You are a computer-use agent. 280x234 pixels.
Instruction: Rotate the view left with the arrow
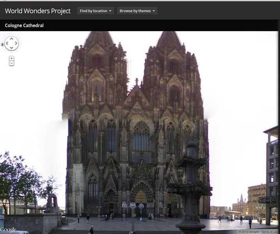[x=7, y=43]
